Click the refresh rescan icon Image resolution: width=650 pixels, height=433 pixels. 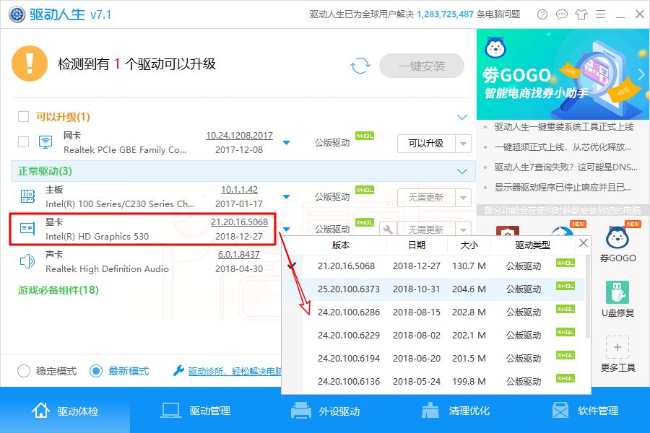360,66
